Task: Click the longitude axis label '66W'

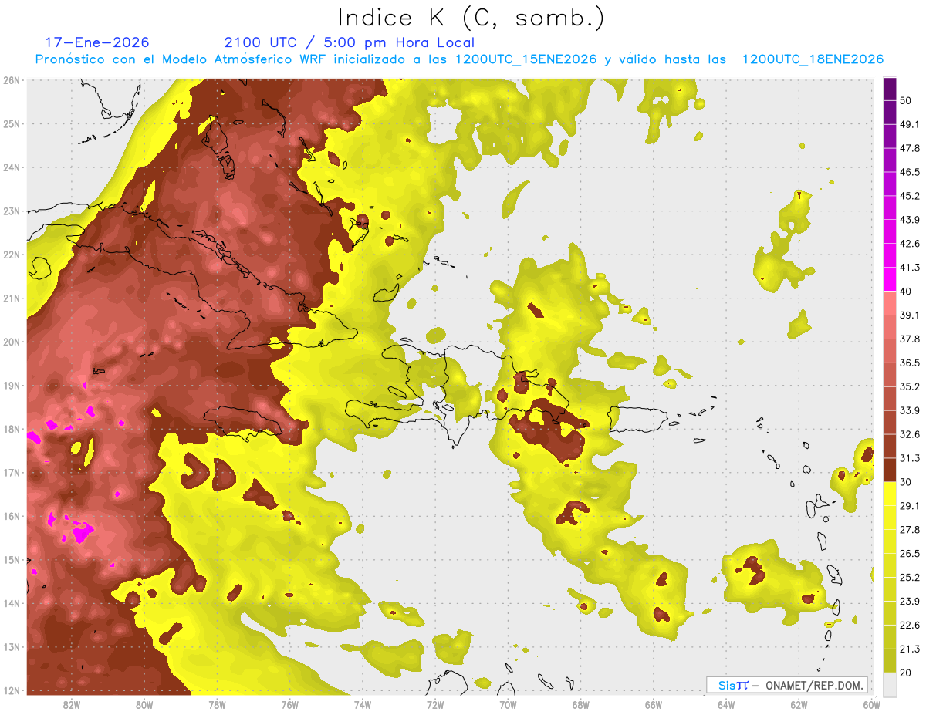Action: (654, 705)
